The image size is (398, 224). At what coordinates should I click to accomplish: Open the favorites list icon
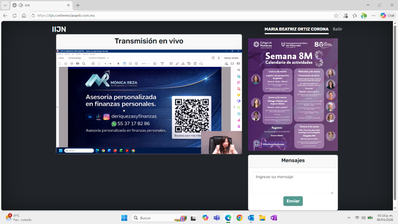click(x=355, y=16)
